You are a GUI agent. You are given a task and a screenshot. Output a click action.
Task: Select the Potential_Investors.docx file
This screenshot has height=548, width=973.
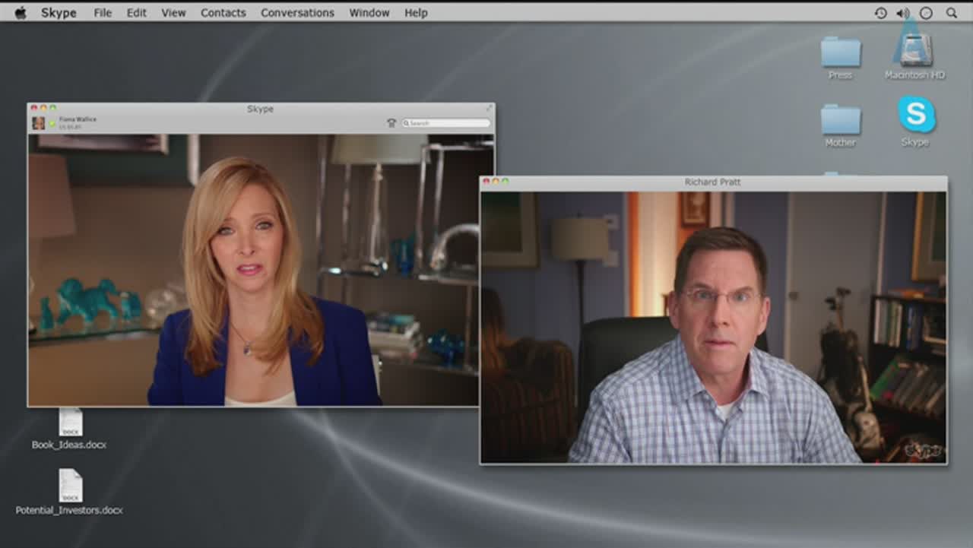(x=70, y=486)
